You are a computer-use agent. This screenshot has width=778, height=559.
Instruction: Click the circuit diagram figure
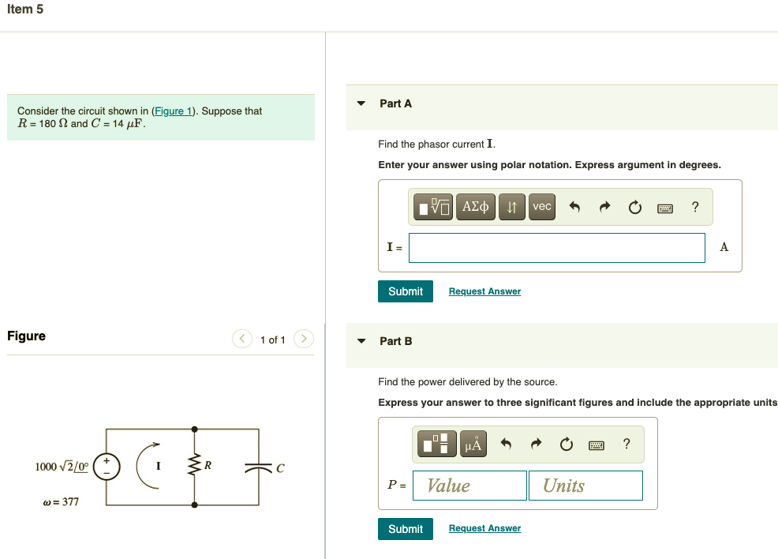tap(159, 467)
